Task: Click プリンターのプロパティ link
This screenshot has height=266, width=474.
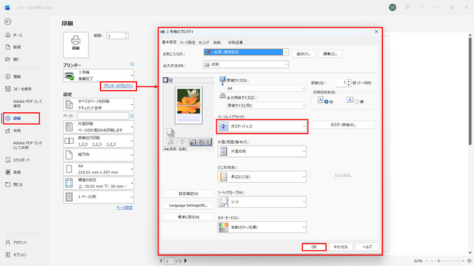Action: tap(118, 86)
